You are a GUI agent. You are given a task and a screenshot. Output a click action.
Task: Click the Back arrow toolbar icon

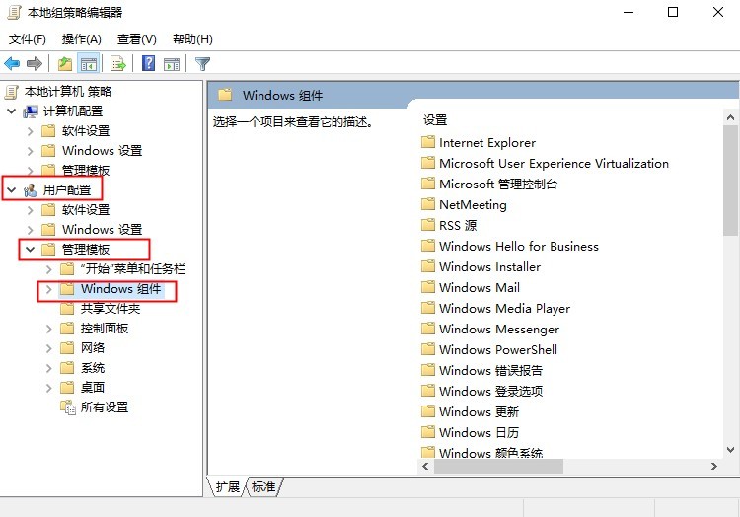click(x=12, y=63)
